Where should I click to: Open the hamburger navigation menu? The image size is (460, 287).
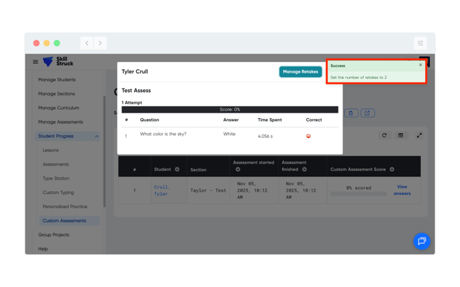tap(36, 62)
